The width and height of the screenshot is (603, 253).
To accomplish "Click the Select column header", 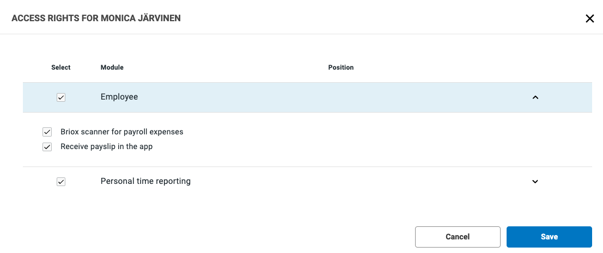I will [x=61, y=67].
